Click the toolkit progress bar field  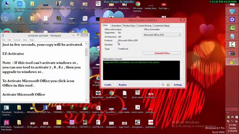coord(145,84)
